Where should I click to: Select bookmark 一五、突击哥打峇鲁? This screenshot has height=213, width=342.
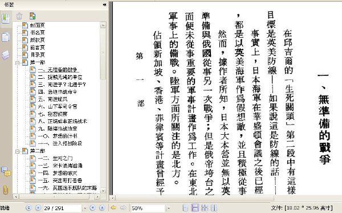pos(60,180)
